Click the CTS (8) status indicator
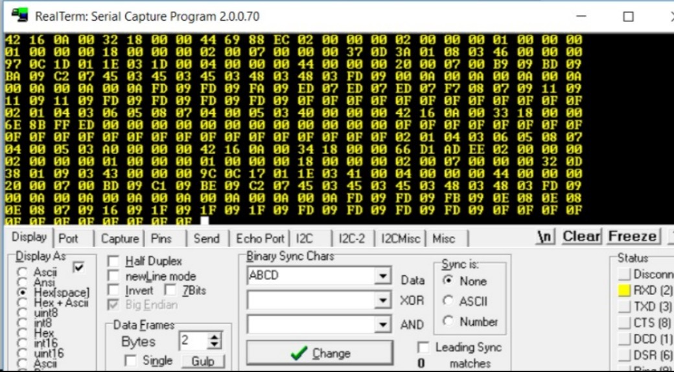The image size is (674, 372). click(625, 323)
